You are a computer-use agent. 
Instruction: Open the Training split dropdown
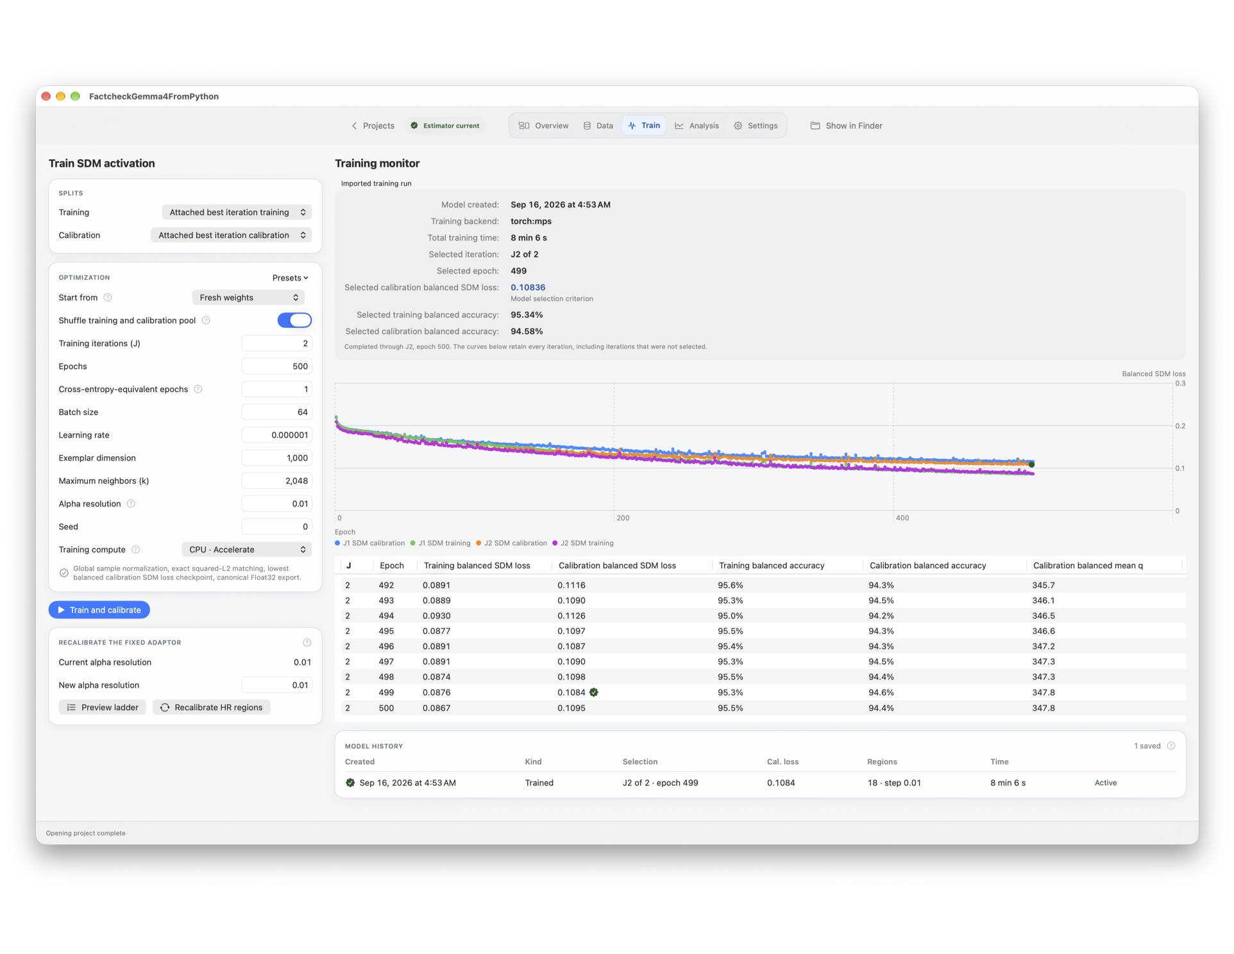pyautogui.click(x=237, y=212)
